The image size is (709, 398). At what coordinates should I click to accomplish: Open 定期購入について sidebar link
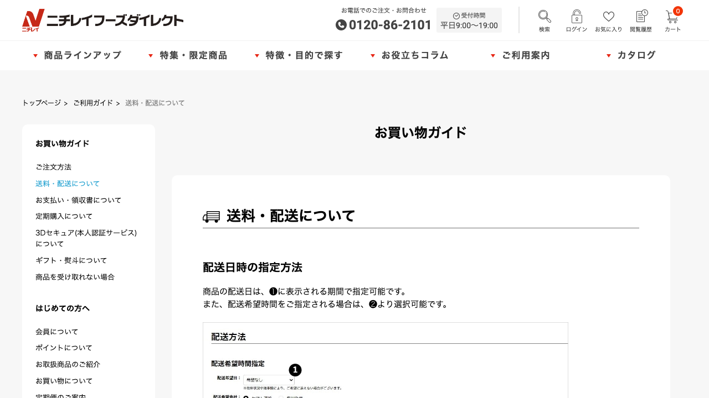coord(64,216)
